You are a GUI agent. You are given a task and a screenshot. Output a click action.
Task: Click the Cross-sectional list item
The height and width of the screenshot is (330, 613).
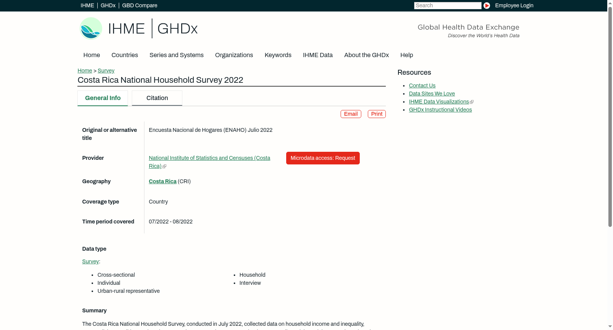pos(116,275)
